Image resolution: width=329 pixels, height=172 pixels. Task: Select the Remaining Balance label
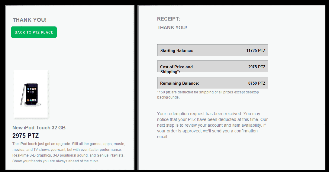point(179,83)
